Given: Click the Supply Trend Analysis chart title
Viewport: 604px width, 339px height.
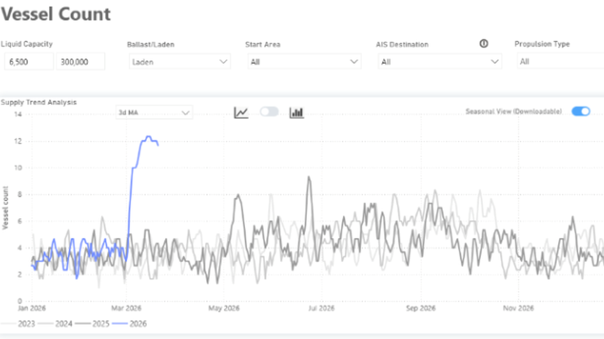Looking at the screenshot, I should [x=39, y=102].
